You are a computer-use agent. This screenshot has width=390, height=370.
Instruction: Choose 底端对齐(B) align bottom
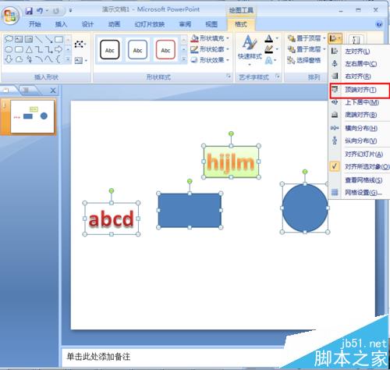[360, 115]
